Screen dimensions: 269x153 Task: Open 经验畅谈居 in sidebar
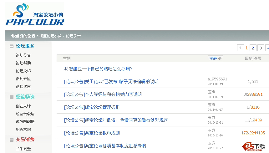point(25,114)
